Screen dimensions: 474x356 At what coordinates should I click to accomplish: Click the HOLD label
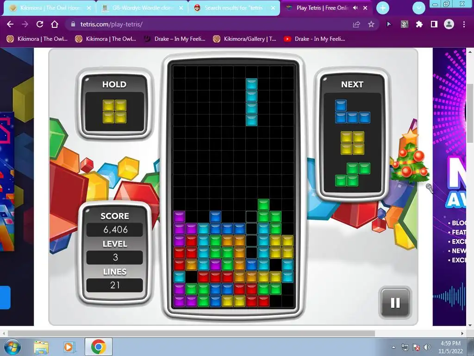(x=114, y=84)
